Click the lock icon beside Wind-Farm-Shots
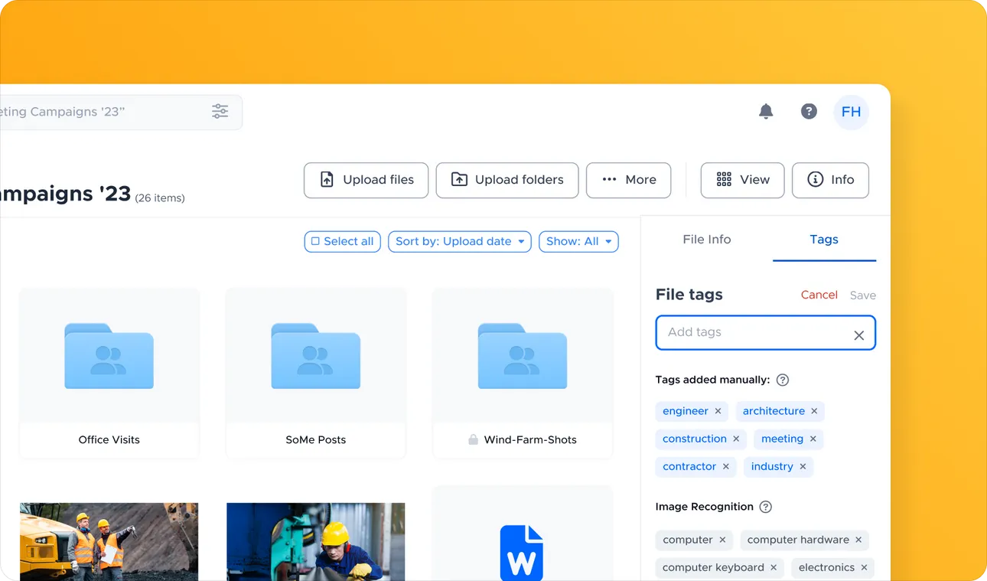 pos(473,439)
